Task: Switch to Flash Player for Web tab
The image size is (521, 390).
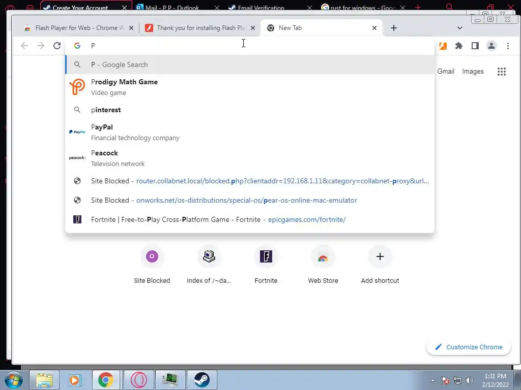Action: tap(76, 28)
